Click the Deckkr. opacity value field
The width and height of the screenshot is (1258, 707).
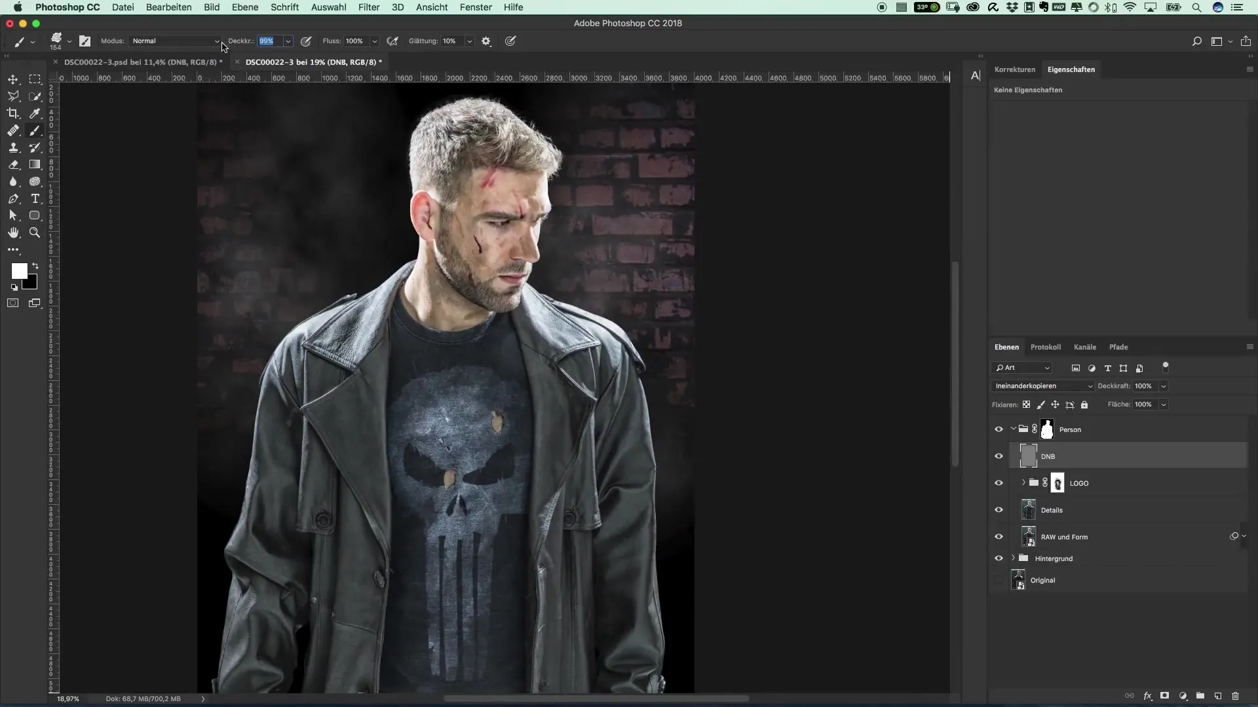(269, 41)
